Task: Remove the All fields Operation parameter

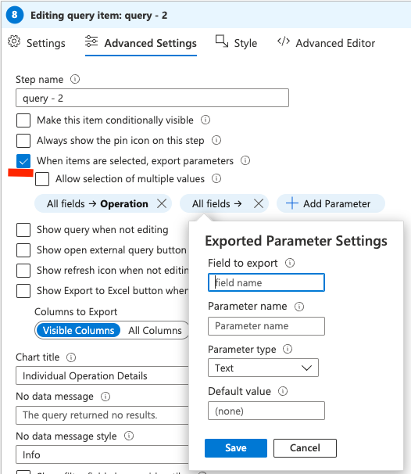Action: [162, 203]
